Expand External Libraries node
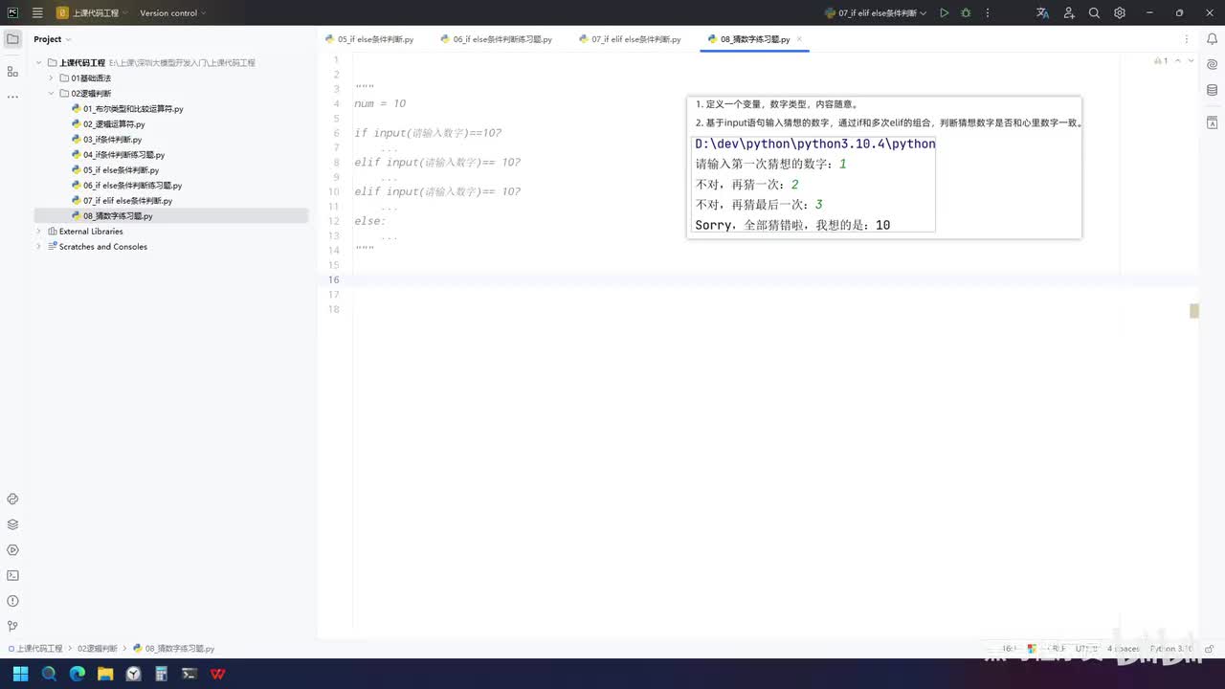 [39, 232]
